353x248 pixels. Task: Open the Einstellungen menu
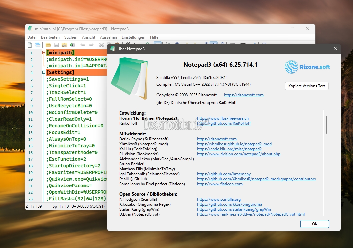[x=133, y=37]
